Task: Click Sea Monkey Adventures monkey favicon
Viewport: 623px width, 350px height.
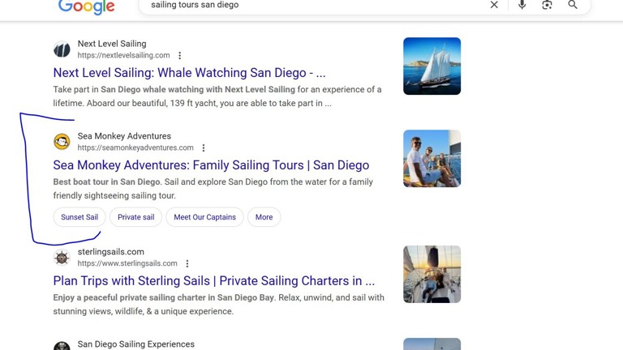Action: pyautogui.click(x=62, y=142)
